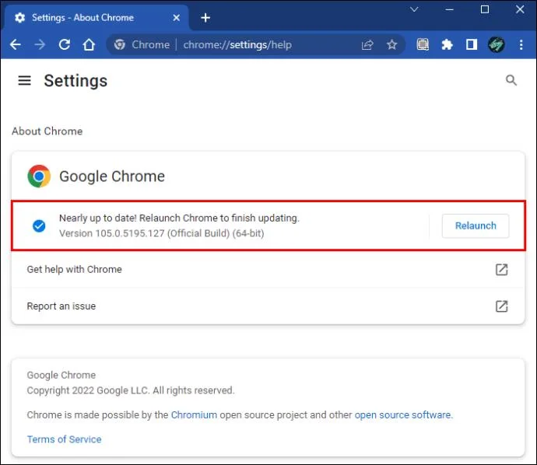Image resolution: width=537 pixels, height=465 pixels.
Task: Open the profile avatar menu
Action: [497, 45]
